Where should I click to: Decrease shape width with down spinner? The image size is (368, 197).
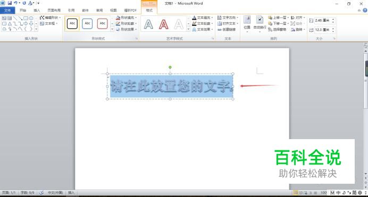tap(333, 31)
